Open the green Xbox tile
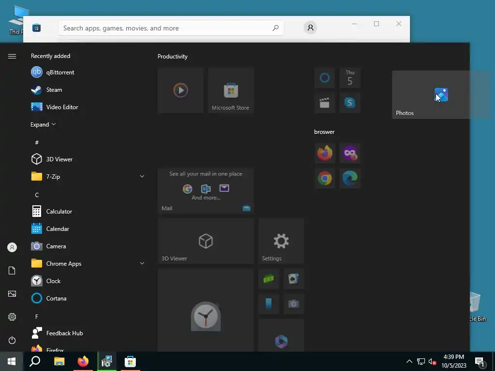This screenshot has height=371, width=495. coord(269,279)
